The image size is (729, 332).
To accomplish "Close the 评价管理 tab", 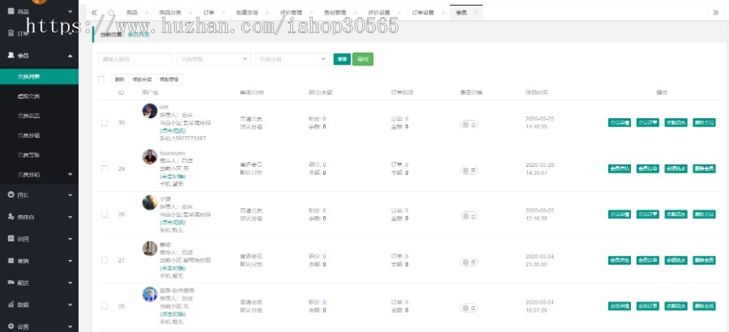I will point(311,13).
